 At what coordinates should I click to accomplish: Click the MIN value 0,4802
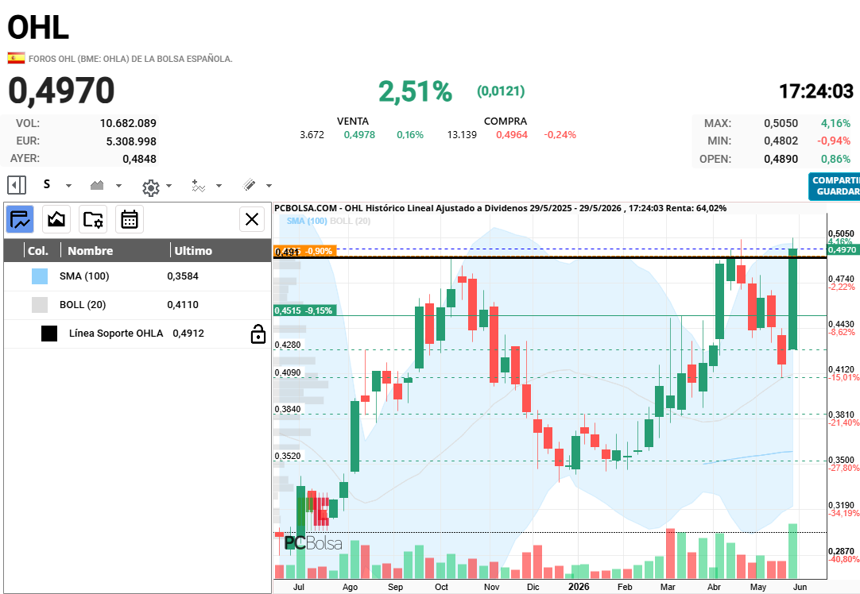tap(781, 141)
